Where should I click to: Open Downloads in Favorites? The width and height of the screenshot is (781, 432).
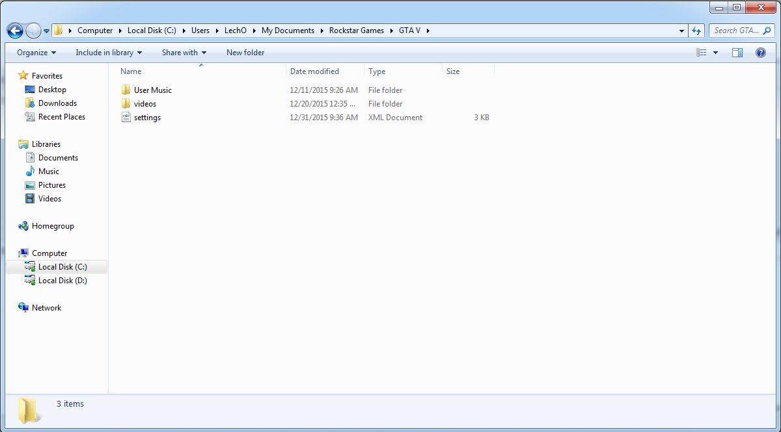[x=57, y=103]
